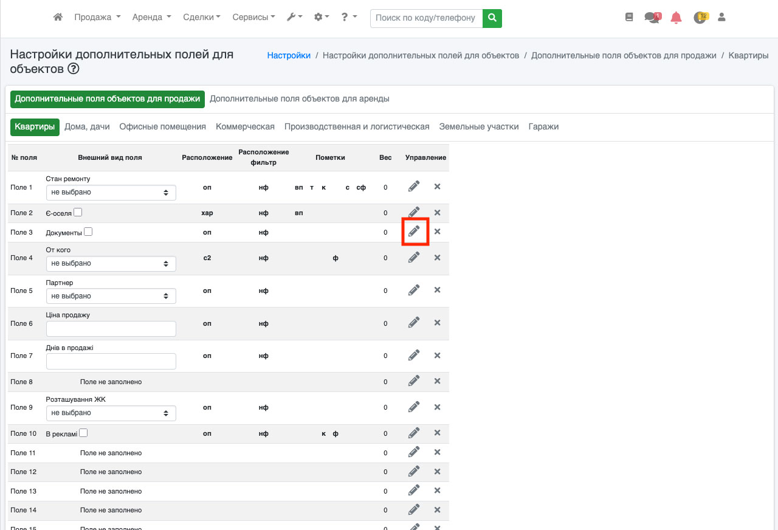Open the book icon in top bar
Screen dimensions: 778x530
click(629, 18)
